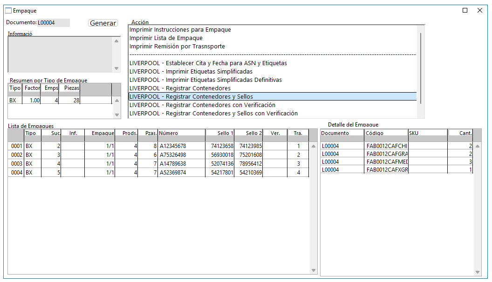Screen dimensions: 492x282
Task: Click container number A14789638
Action: [173, 163]
